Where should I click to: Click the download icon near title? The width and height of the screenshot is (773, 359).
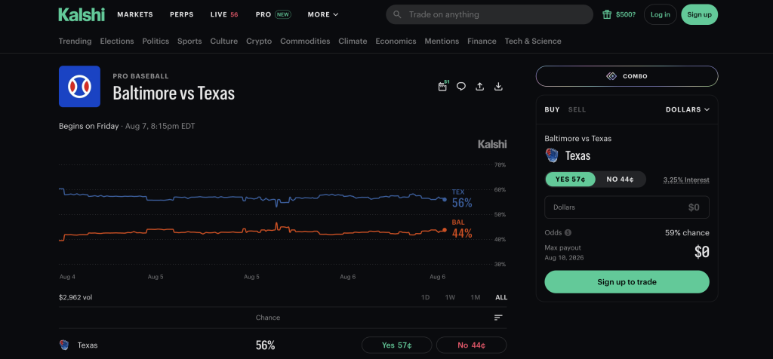pos(498,87)
